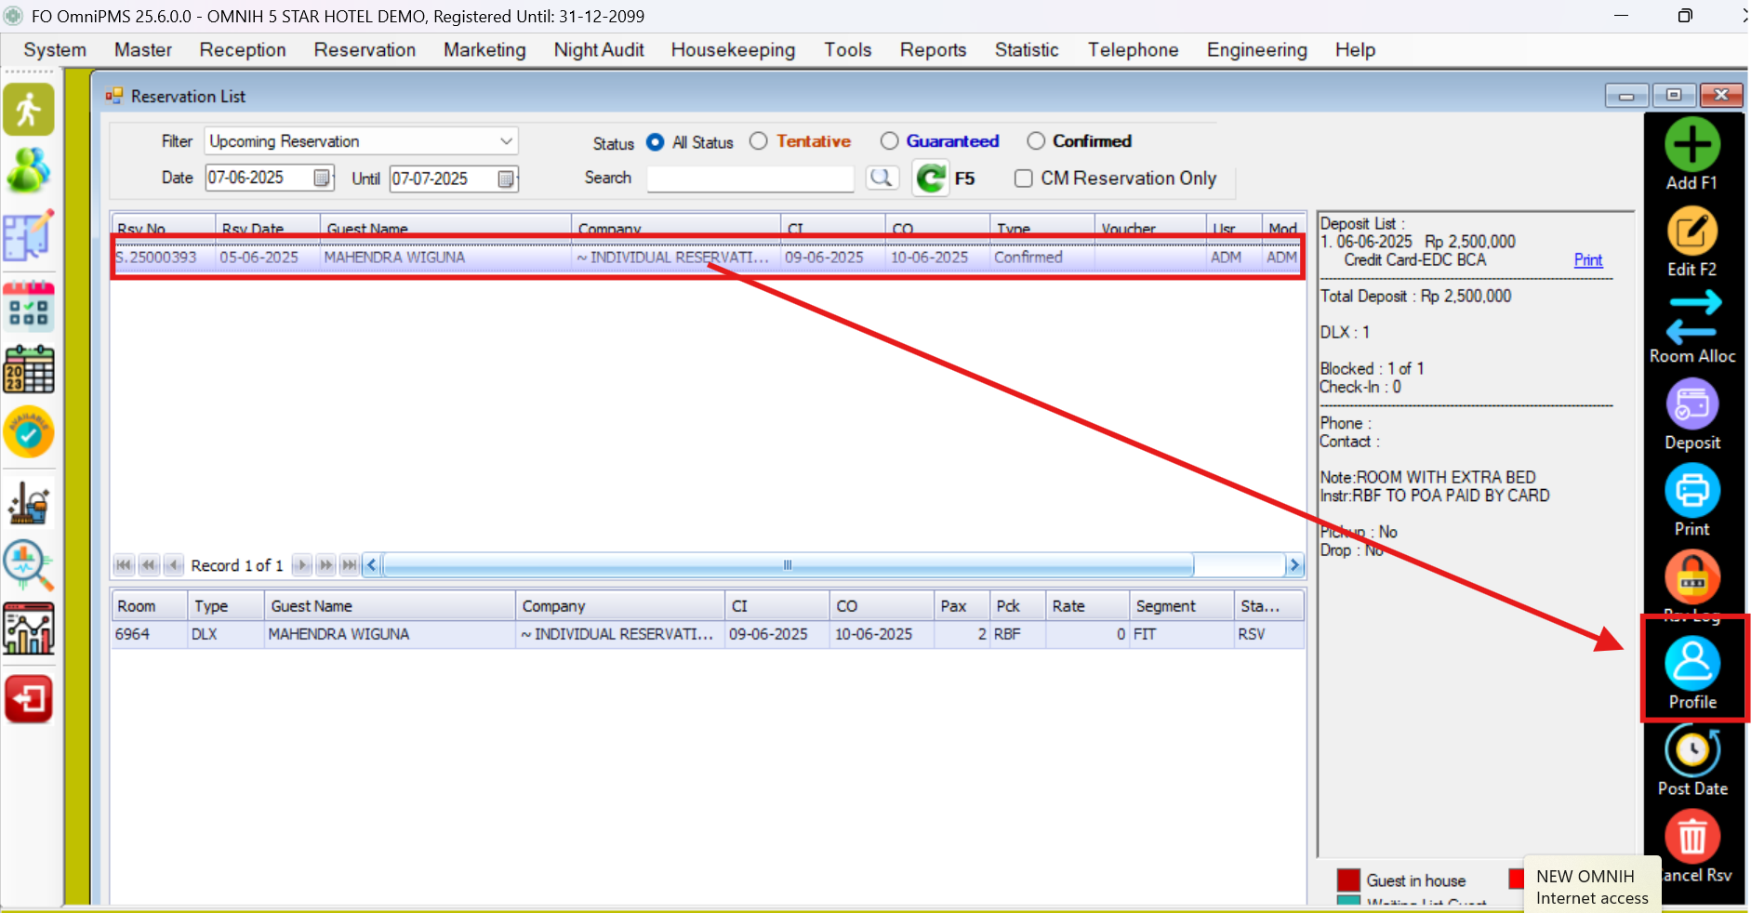
Task: Click the green refresh F5 icon
Action: pos(930,178)
